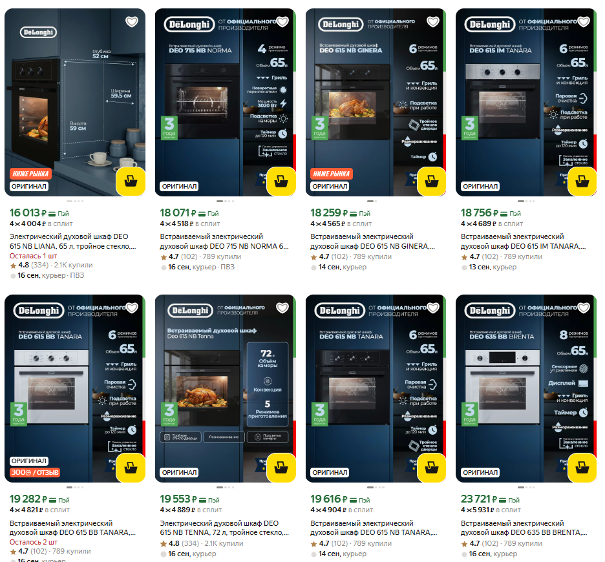Screen dimensions: 605x562
Task: Favorite the DEO 615 IM TANARA oven
Action: tap(584, 21)
